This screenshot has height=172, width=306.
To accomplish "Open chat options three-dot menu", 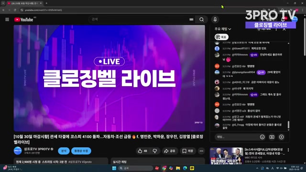I will [276, 29].
